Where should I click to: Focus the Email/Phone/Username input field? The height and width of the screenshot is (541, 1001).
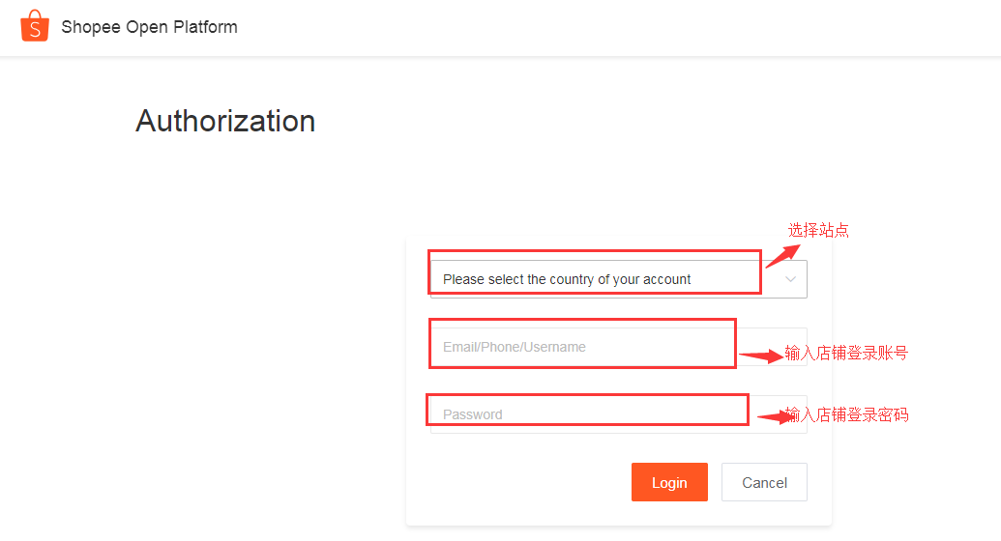(619, 347)
